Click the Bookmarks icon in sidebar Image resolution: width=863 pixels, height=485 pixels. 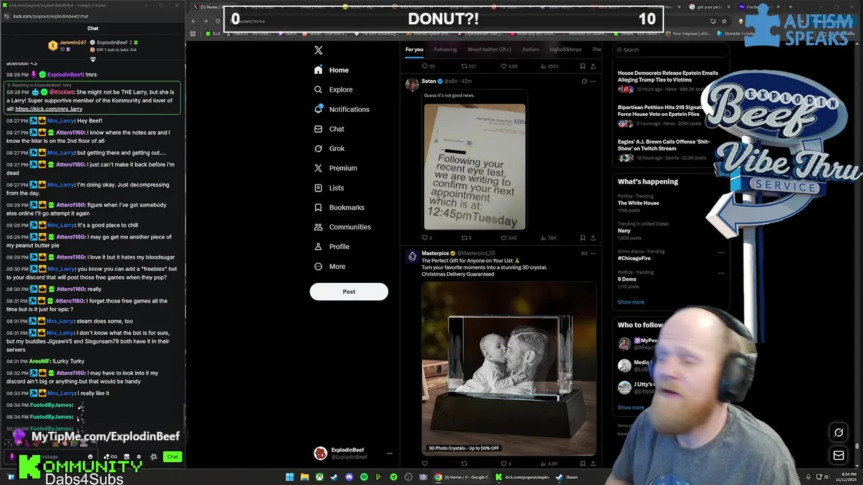[x=318, y=207]
